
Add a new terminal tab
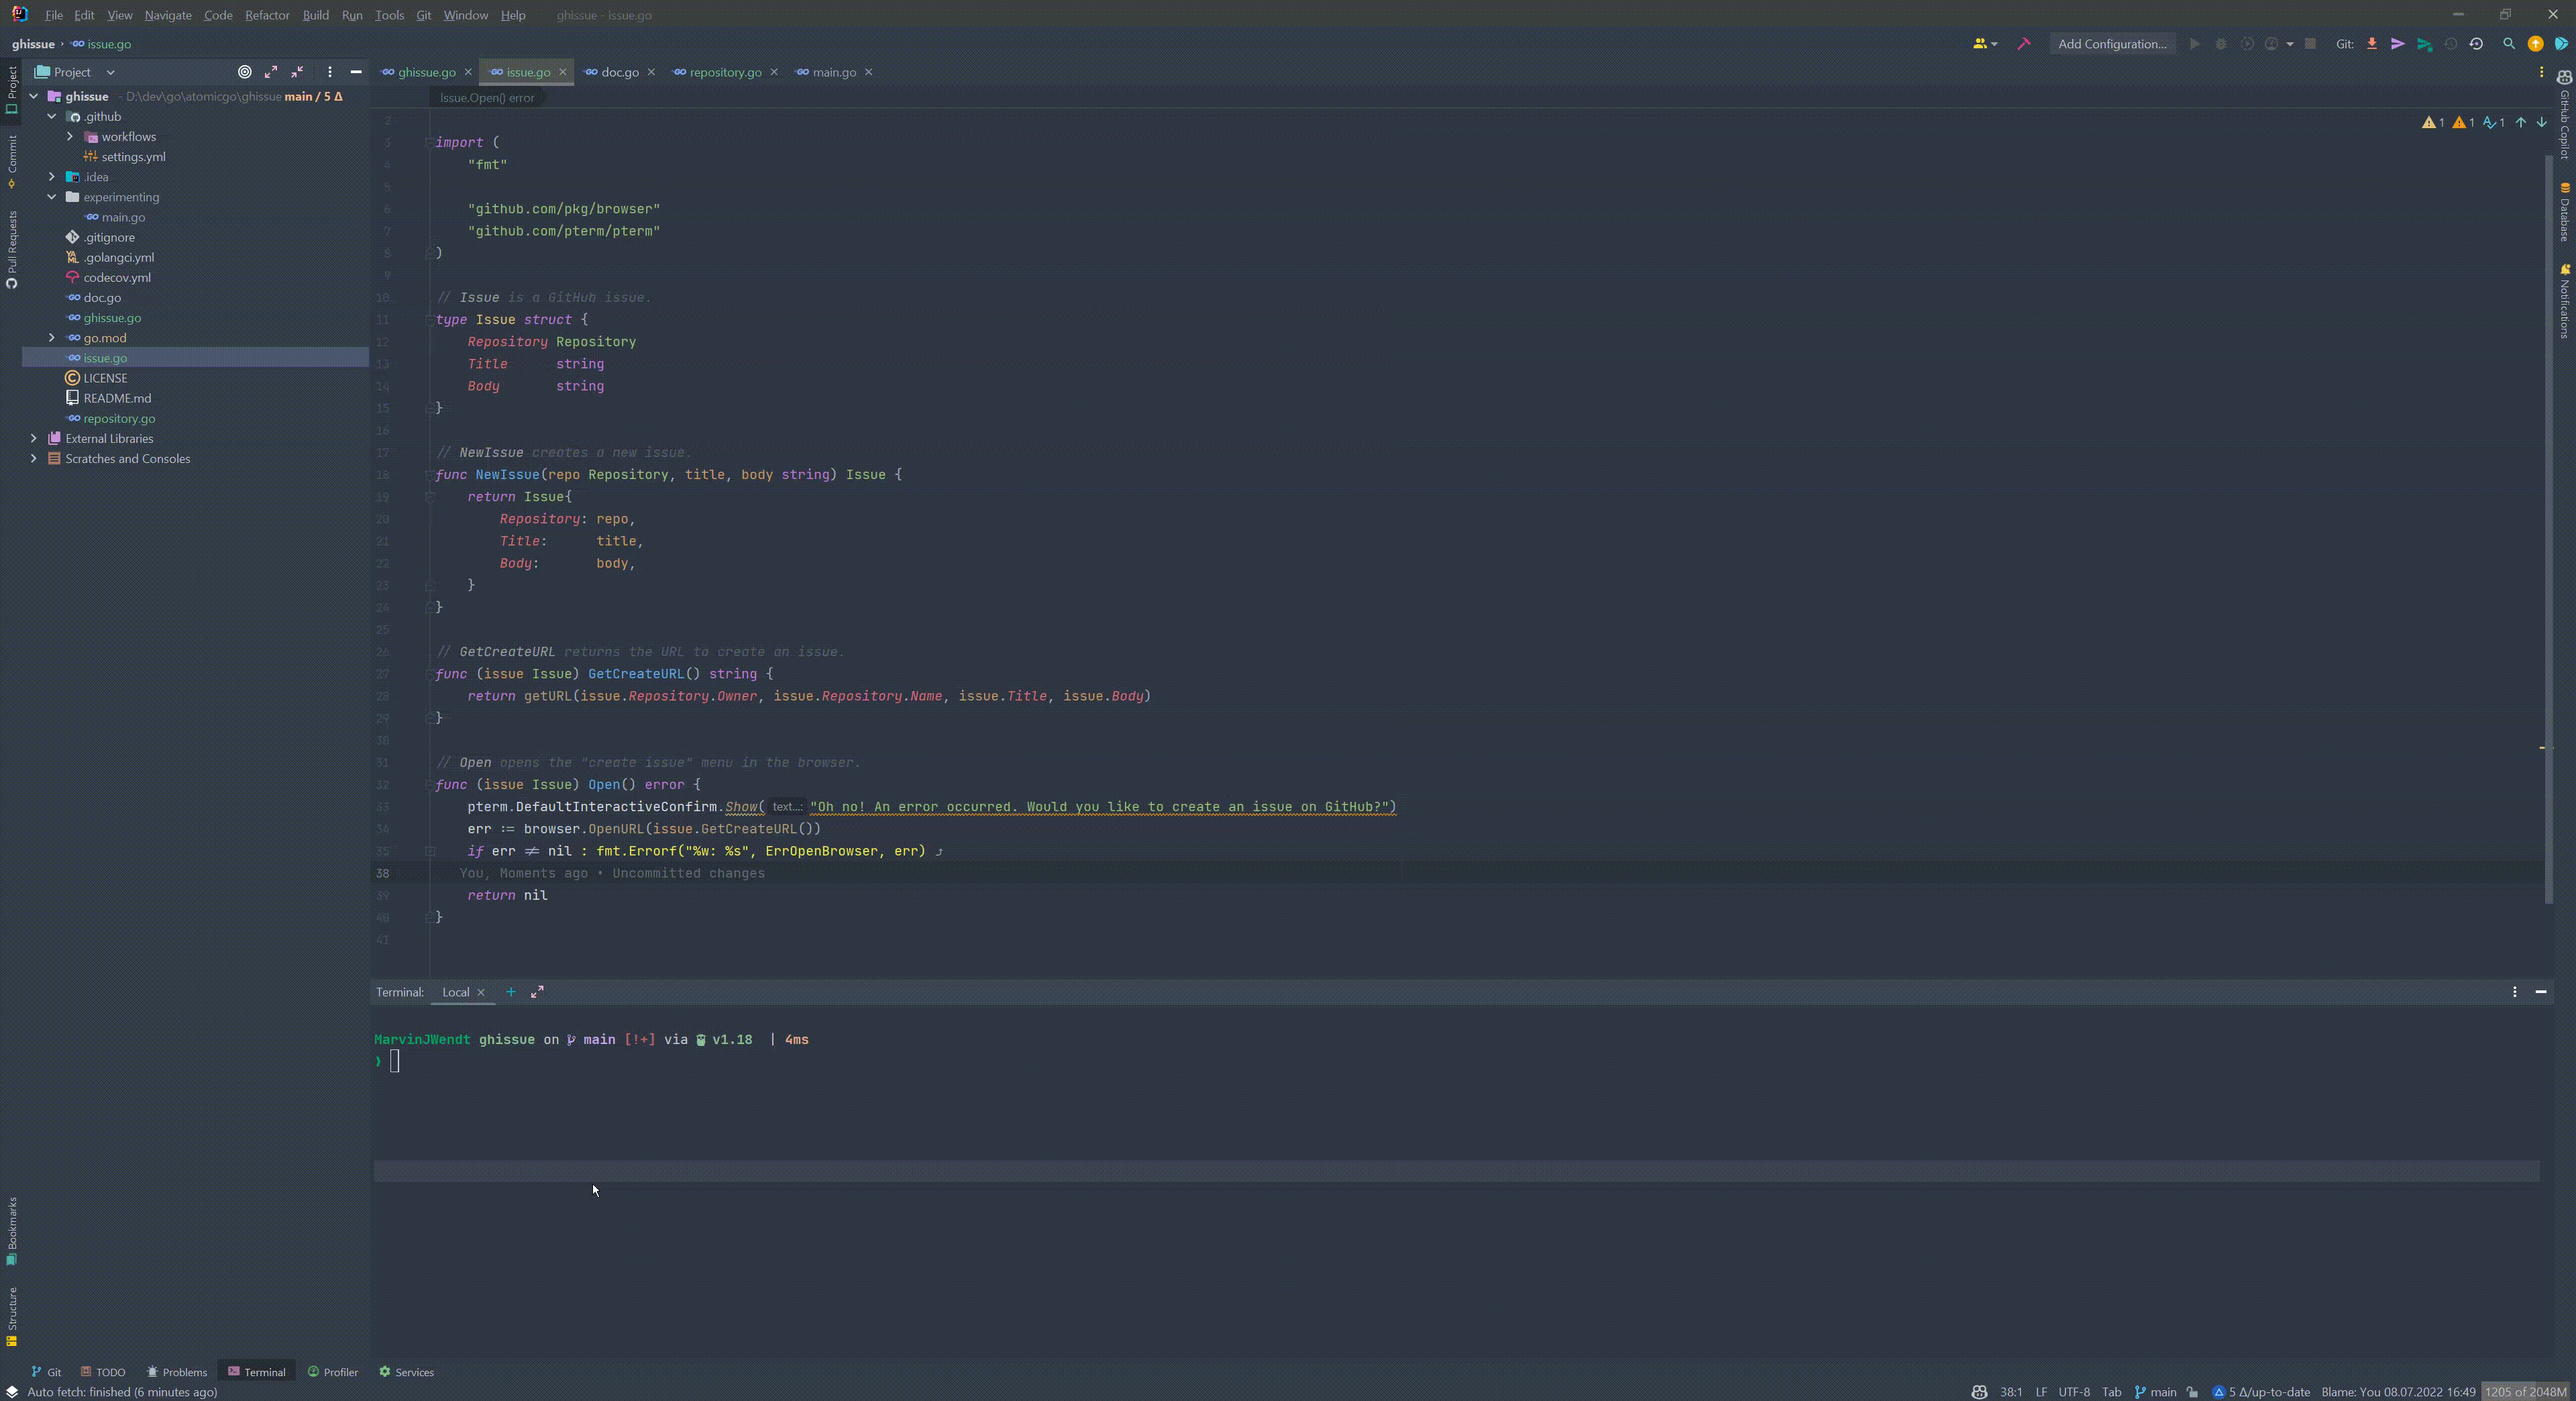pyautogui.click(x=510, y=992)
